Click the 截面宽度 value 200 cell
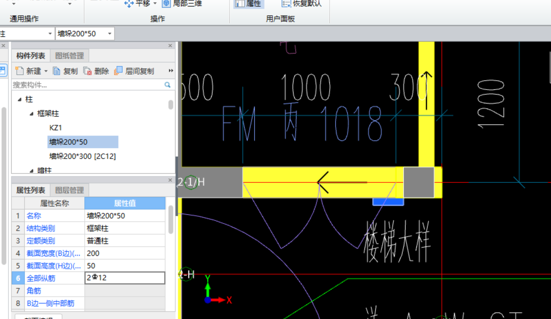The width and height of the screenshot is (551, 319). click(125, 253)
